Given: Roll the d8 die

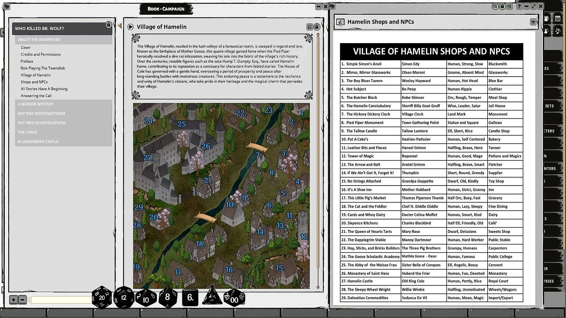Looking at the screenshot, I should pyautogui.click(x=167, y=297).
